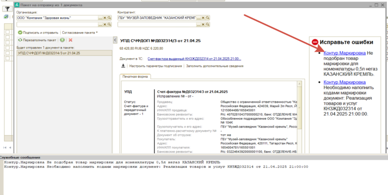Open the select dialog for the Организация field
This screenshot has height=195, width=388.
(100, 18)
